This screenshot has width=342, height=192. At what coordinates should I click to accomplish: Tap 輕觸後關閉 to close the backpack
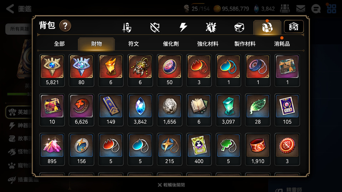coord(171,185)
